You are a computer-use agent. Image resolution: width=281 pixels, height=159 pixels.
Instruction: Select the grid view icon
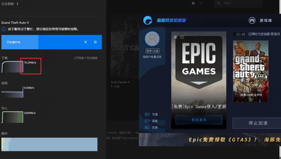(x=193, y=3)
